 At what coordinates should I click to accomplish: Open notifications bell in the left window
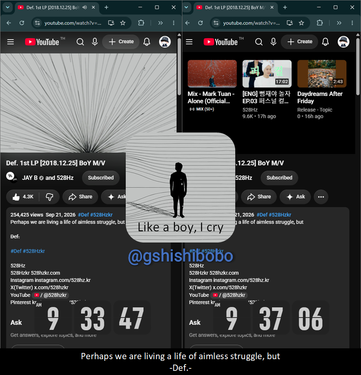click(x=147, y=42)
